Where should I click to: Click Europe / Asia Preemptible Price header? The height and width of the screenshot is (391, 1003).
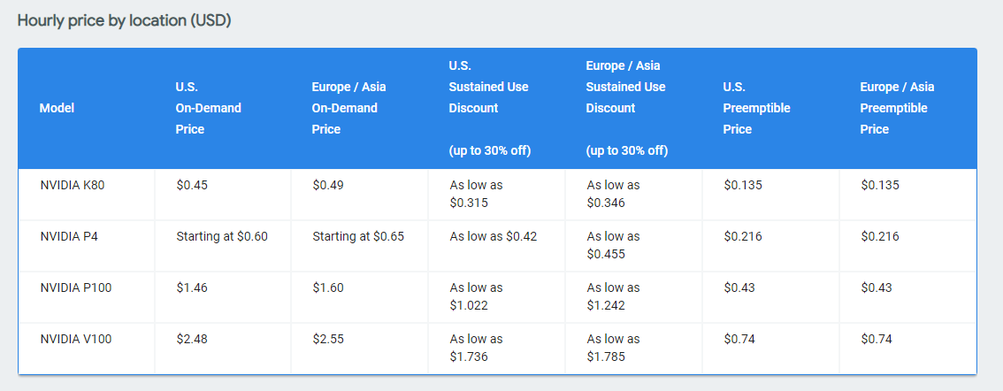pyautogui.click(x=897, y=108)
